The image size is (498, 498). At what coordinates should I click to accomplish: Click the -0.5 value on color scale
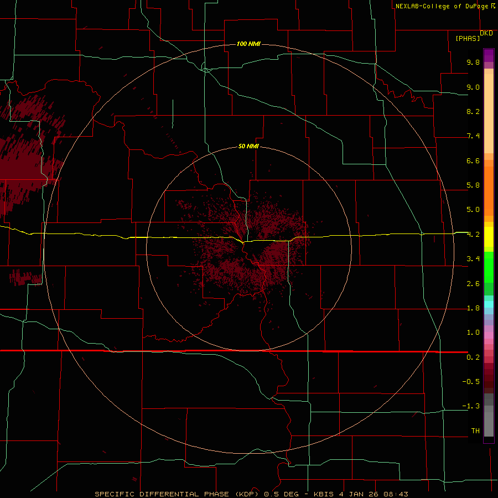pos(471,382)
